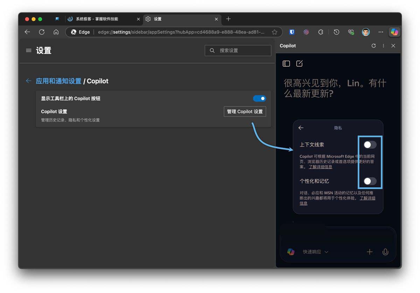Image resolution: width=420 pixels, height=293 pixels.
Task: Enable the 上下文线索 toggle
Action: (370, 144)
